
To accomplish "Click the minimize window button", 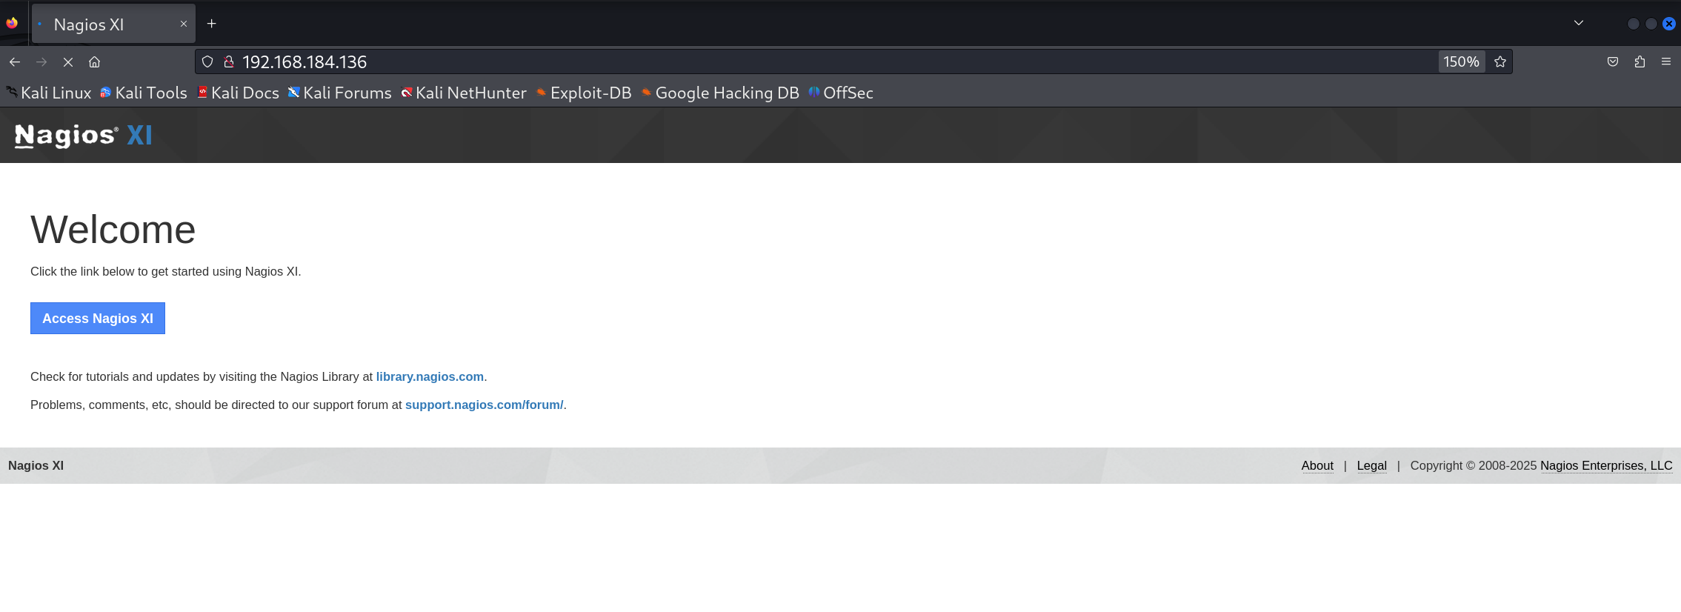I will point(1634,24).
